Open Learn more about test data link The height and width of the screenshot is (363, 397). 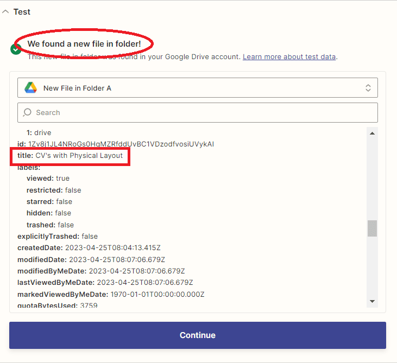tap(289, 56)
